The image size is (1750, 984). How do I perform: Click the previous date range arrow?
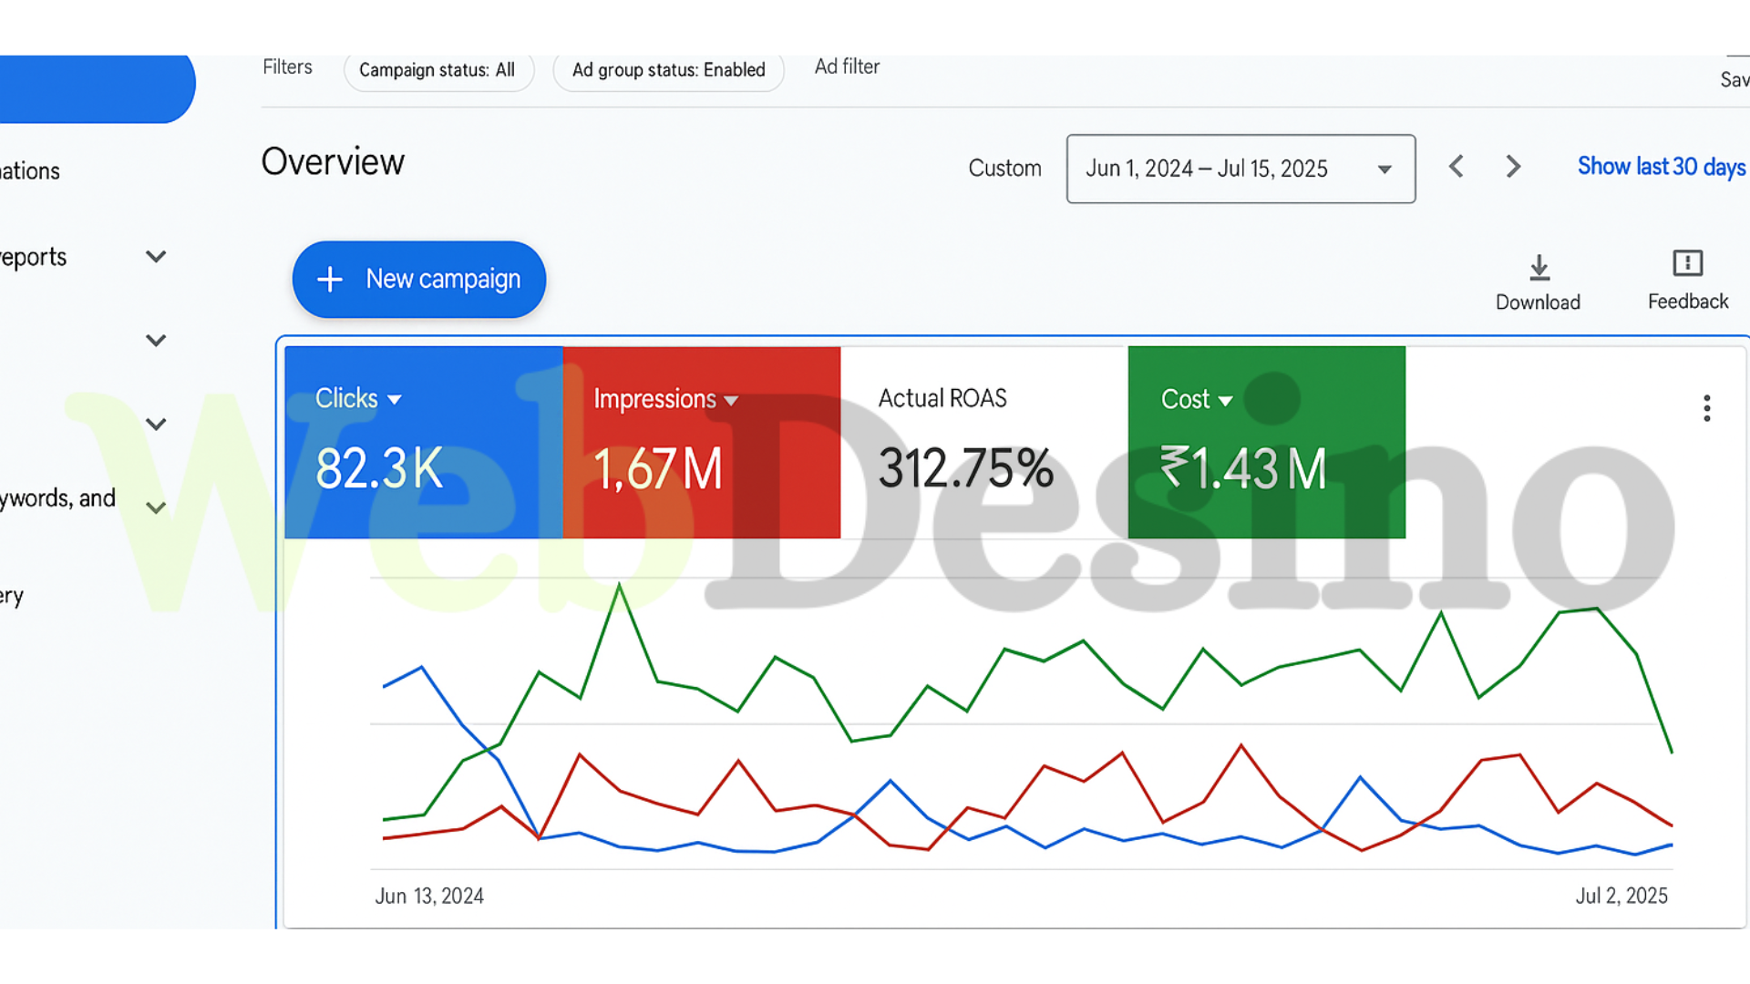[1456, 167]
